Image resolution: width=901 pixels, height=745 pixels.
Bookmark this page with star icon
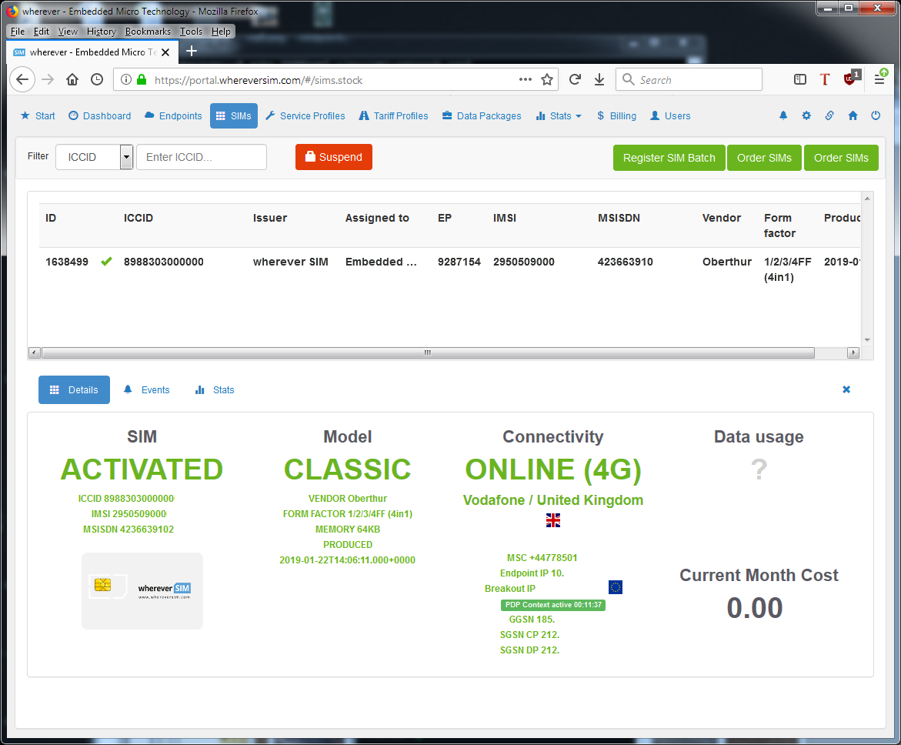coord(547,79)
